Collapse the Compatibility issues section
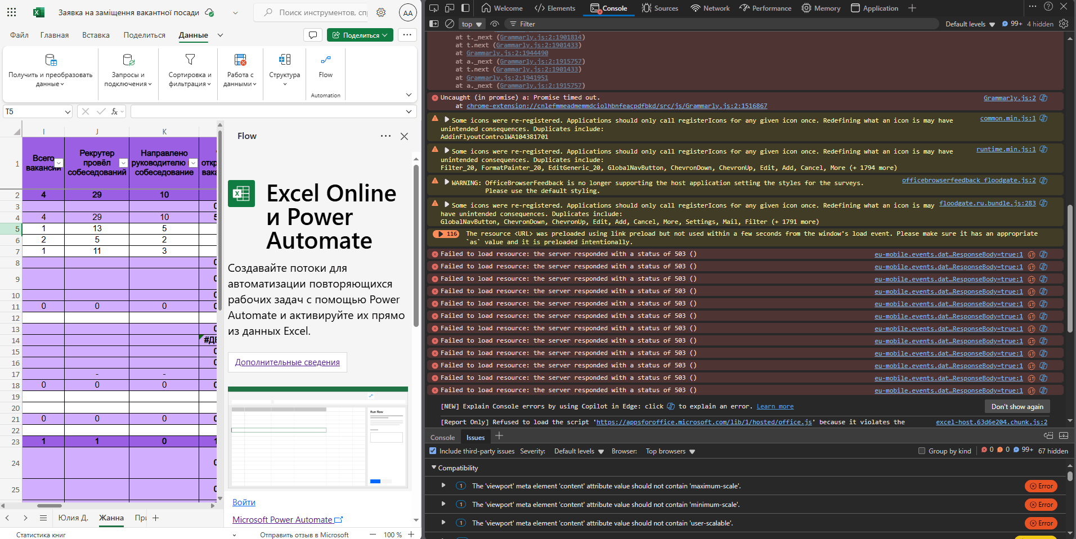The image size is (1076, 539). click(434, 468)
